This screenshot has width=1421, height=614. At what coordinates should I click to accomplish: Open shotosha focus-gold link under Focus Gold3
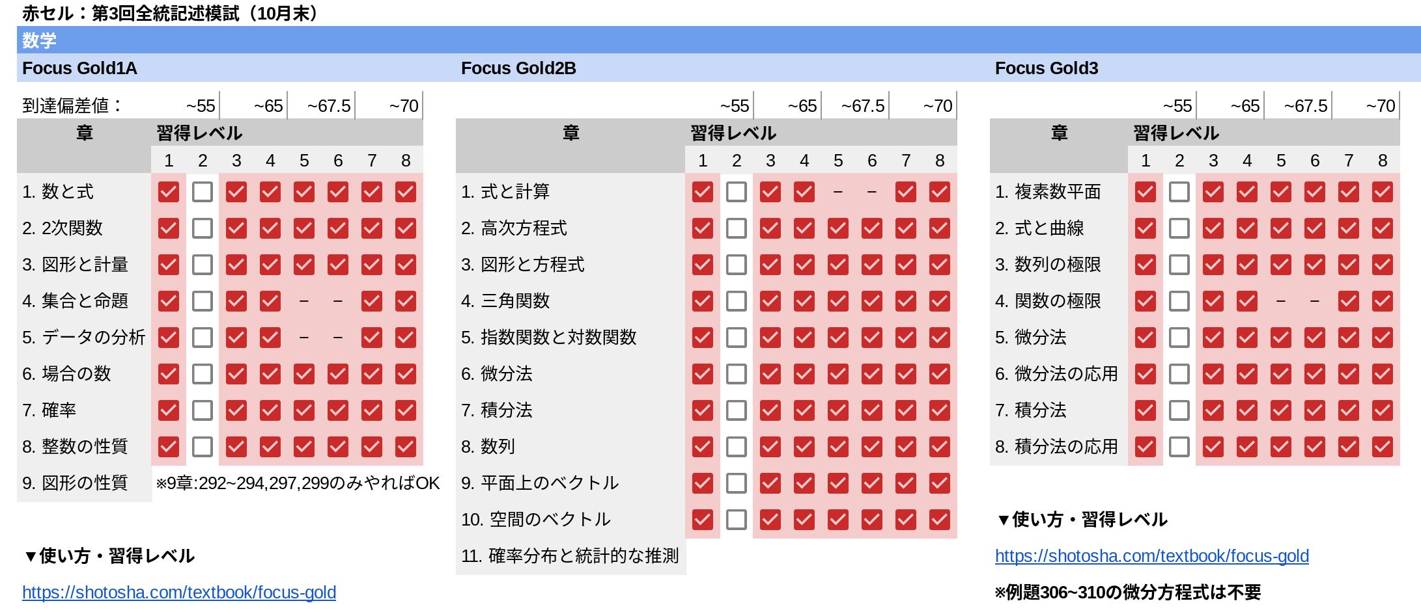click(1152, 556)
